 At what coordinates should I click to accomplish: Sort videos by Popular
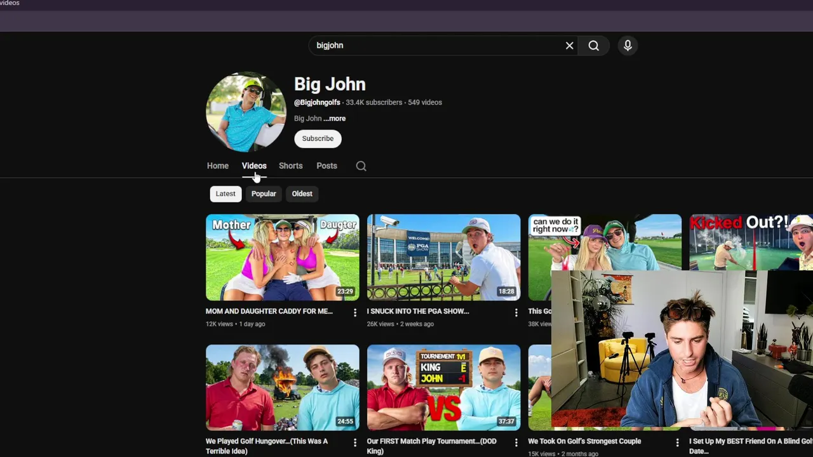[264, 194]
